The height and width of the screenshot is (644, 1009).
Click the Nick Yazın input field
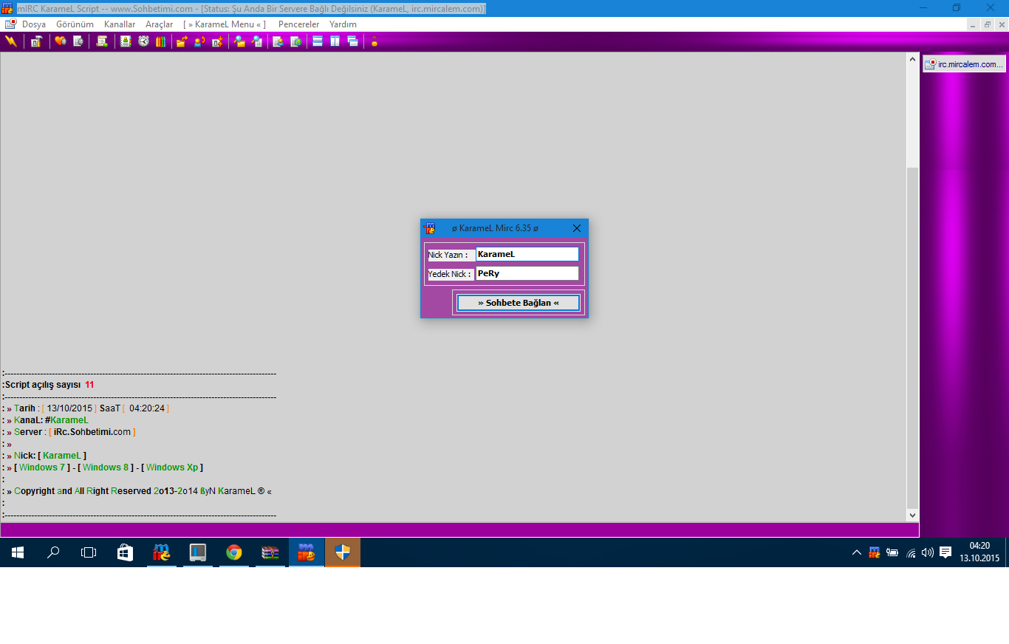point(527,254)
